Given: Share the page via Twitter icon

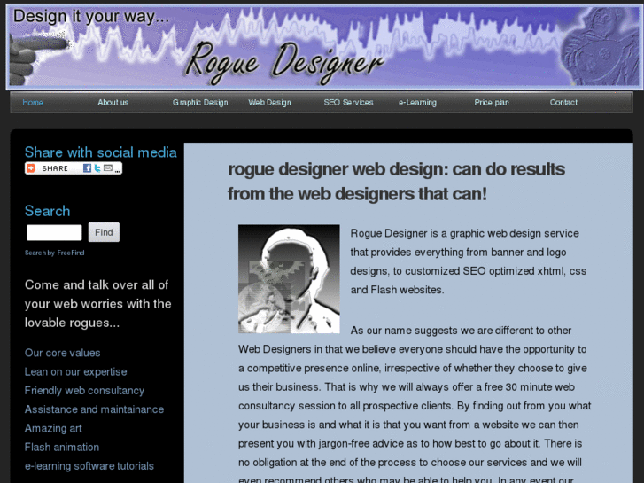Looking at the screenshot, I should click(x=97, y=168).
